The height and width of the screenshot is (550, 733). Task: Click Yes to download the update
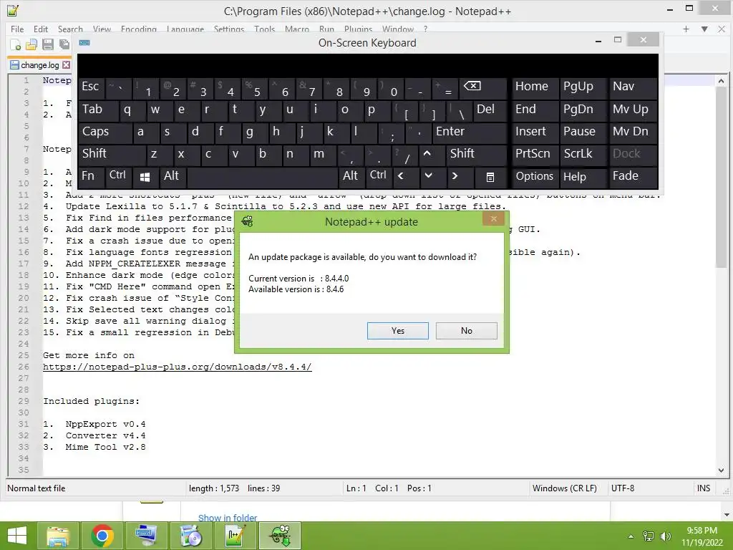[397, 331]
